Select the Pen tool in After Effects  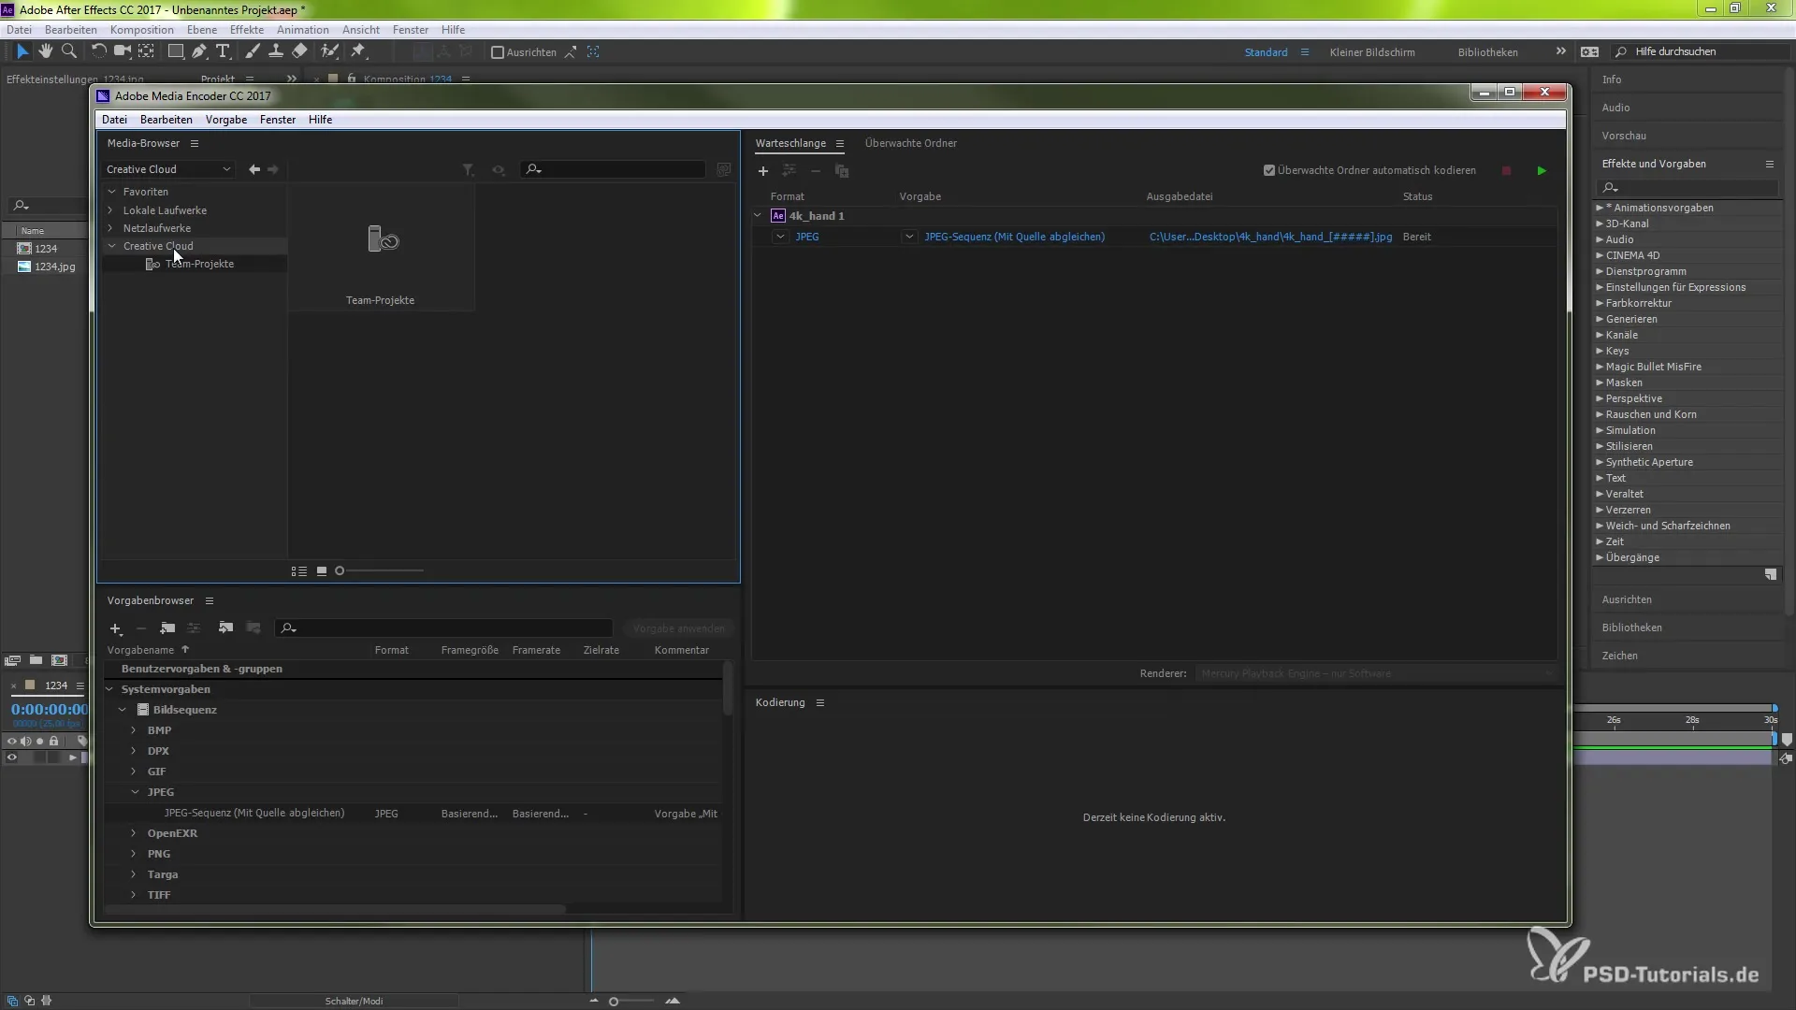pyautogui.click(x=199, y=51)
